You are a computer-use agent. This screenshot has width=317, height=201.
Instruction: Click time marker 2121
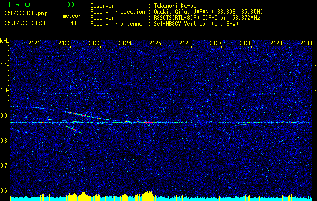pyautogui.click(x=34, y=43)
